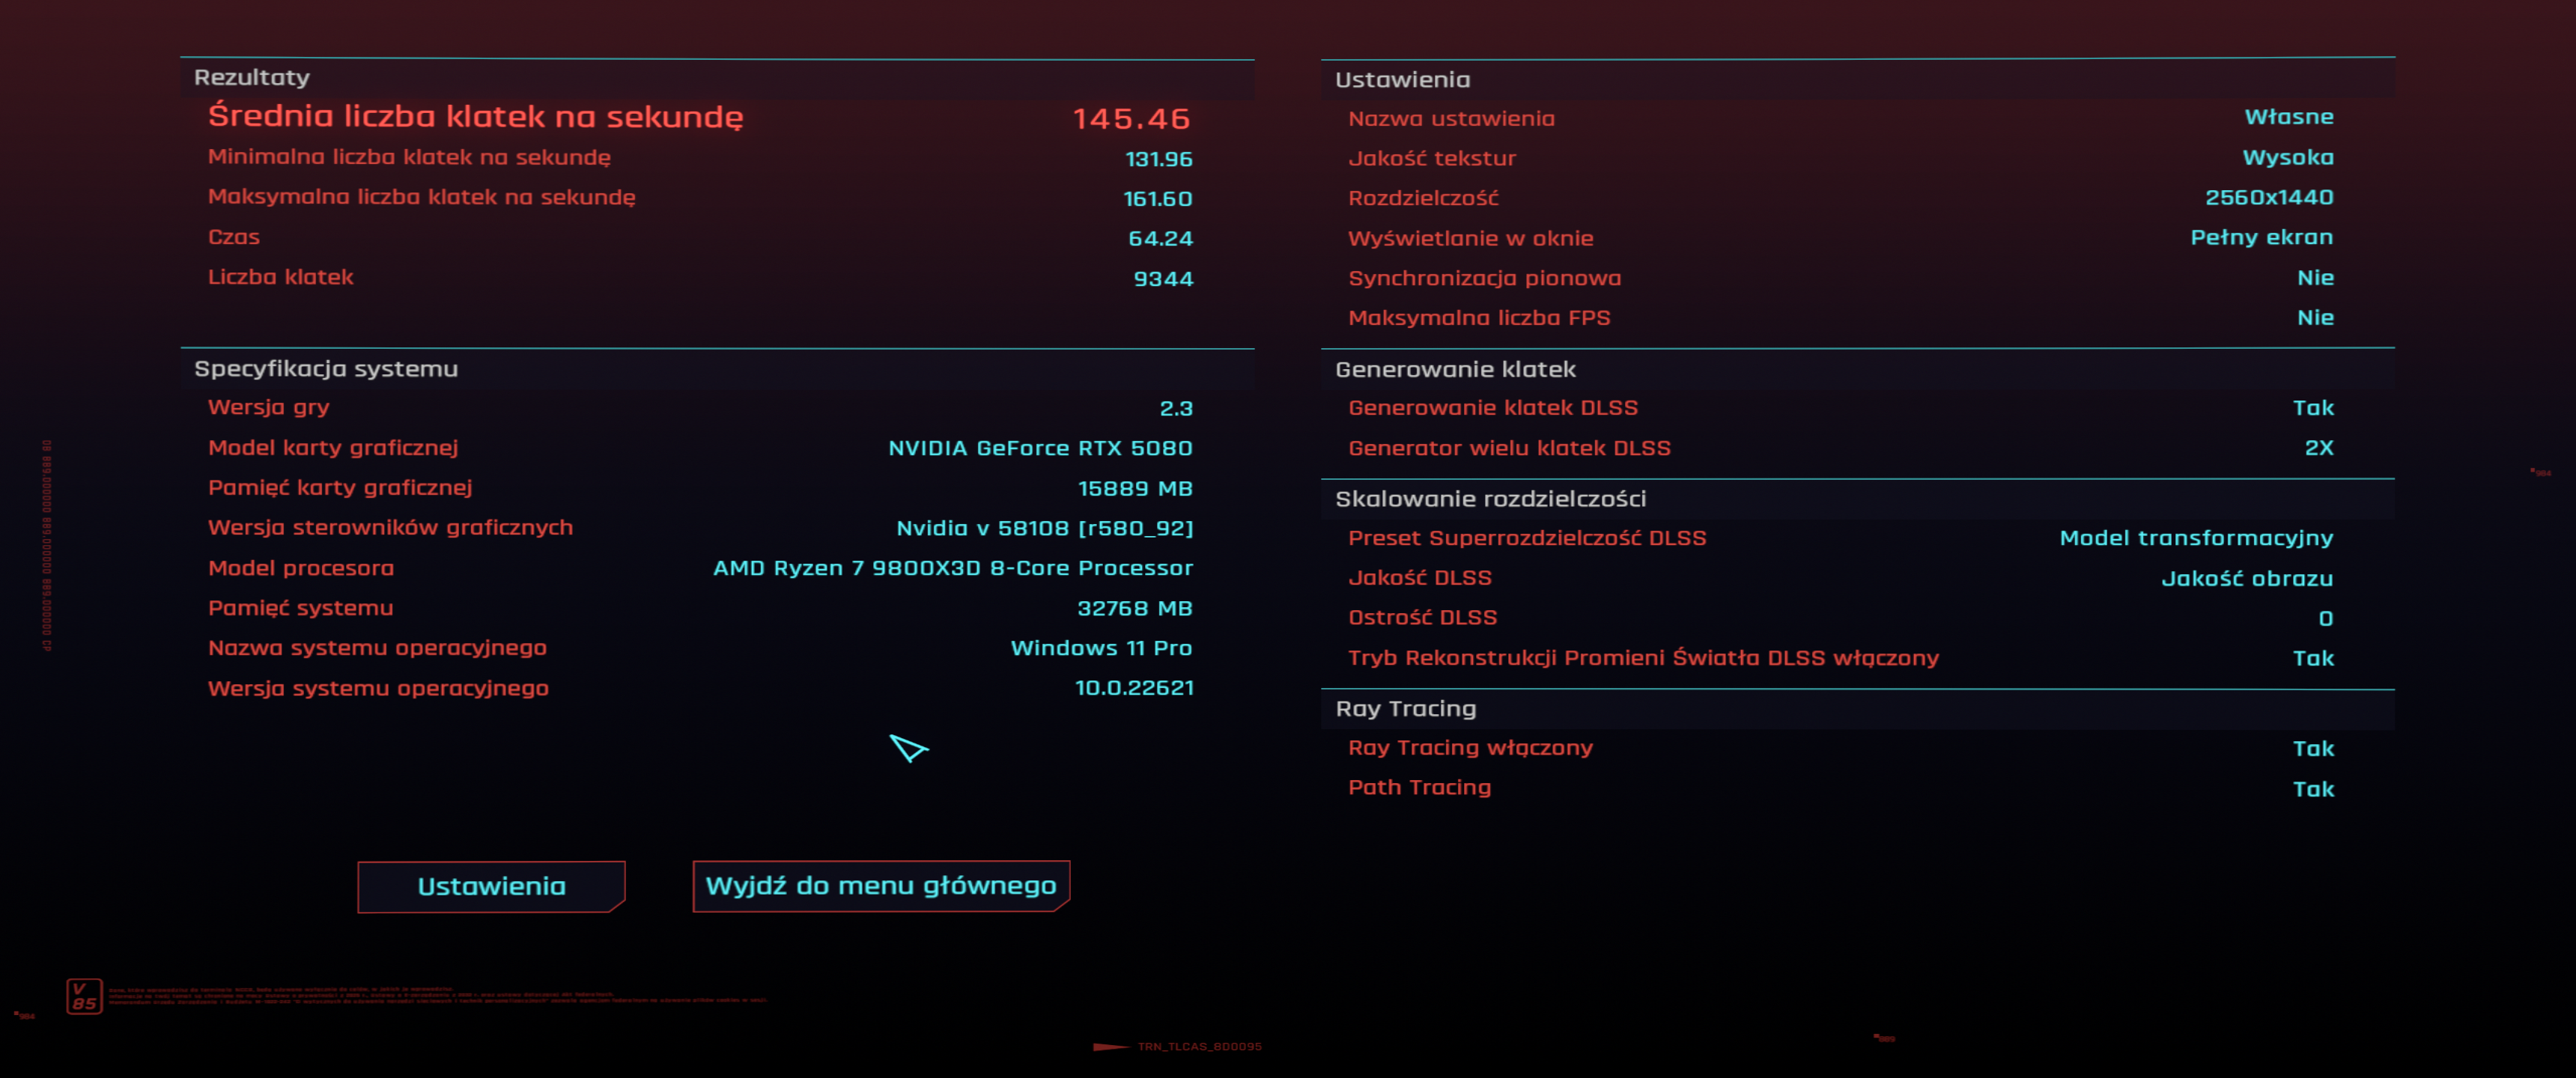Click the Pełny ekran display mode value

coord(2261,238)
